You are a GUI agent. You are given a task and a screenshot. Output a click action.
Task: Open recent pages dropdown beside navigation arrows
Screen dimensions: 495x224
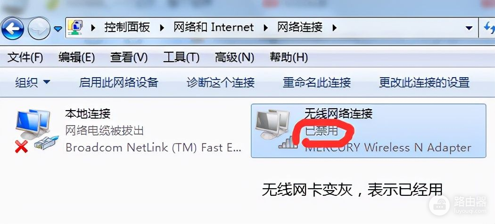(58, 29)
